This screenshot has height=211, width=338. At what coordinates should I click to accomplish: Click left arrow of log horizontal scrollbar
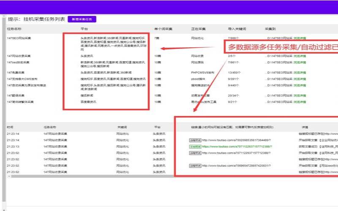[x=9, y=176]
